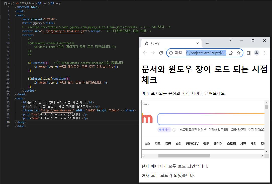Screen dimensions: 272x184
Task: Open 게임 link in Daum iframe
Action: (253, 144)
